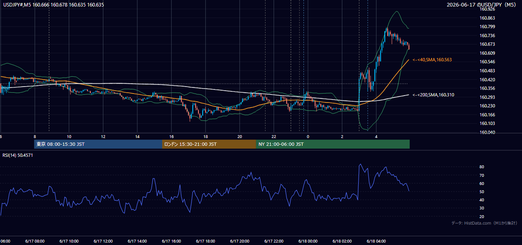Click the time label 6/18 04:00
The width and height of the screenshot is (522, 245).
[376, 241]
